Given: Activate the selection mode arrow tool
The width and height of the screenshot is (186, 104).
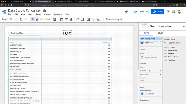Looking at the screenshot, I should 33,19.
